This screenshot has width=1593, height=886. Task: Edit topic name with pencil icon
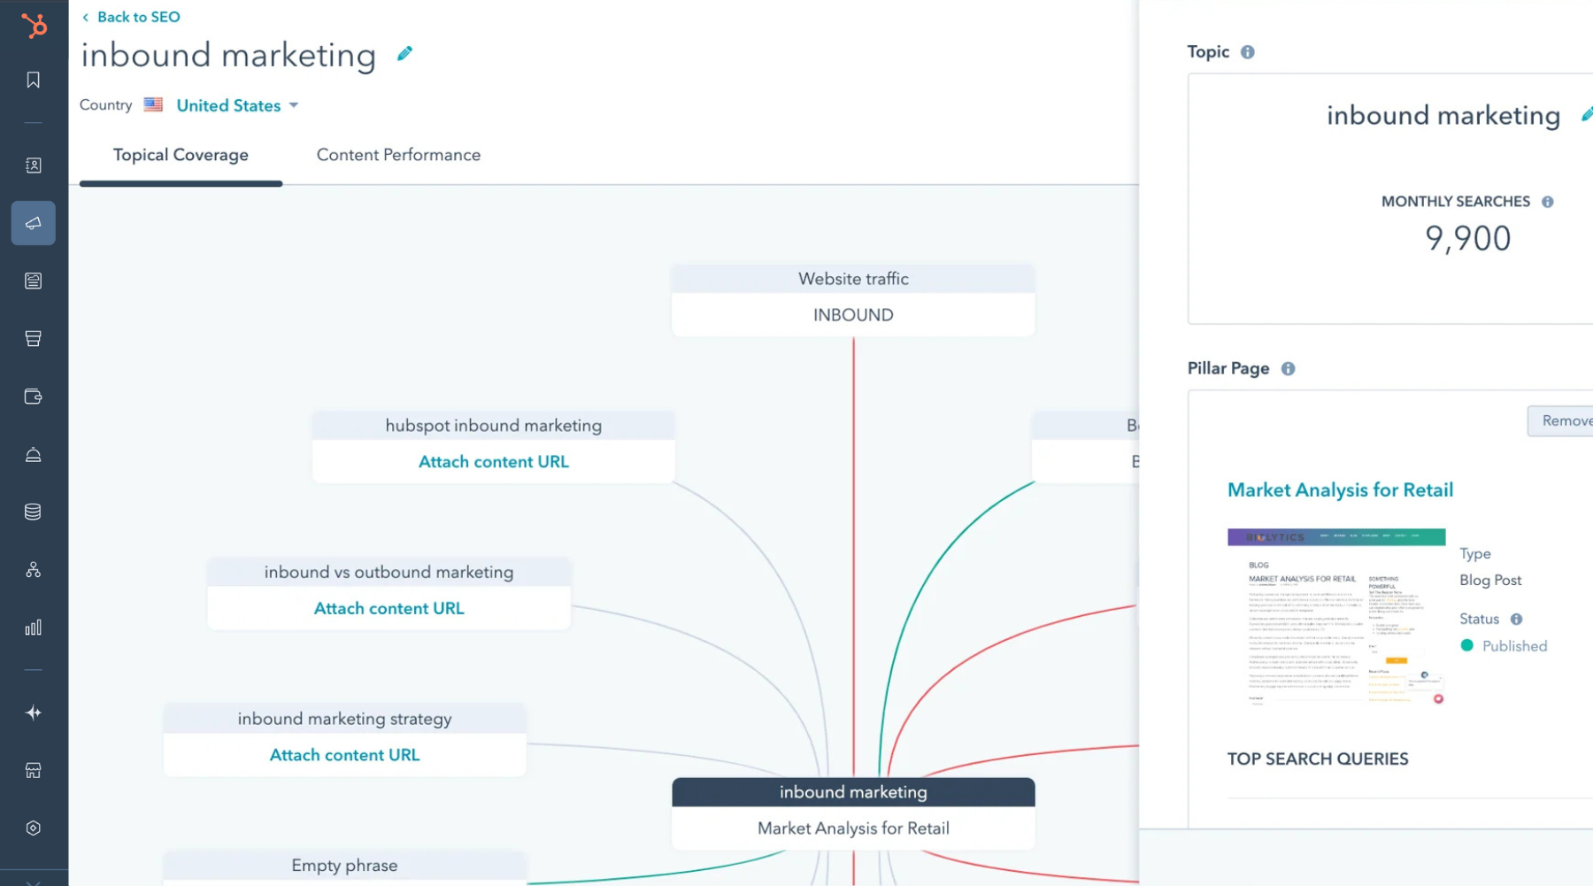tap(404, 54)
